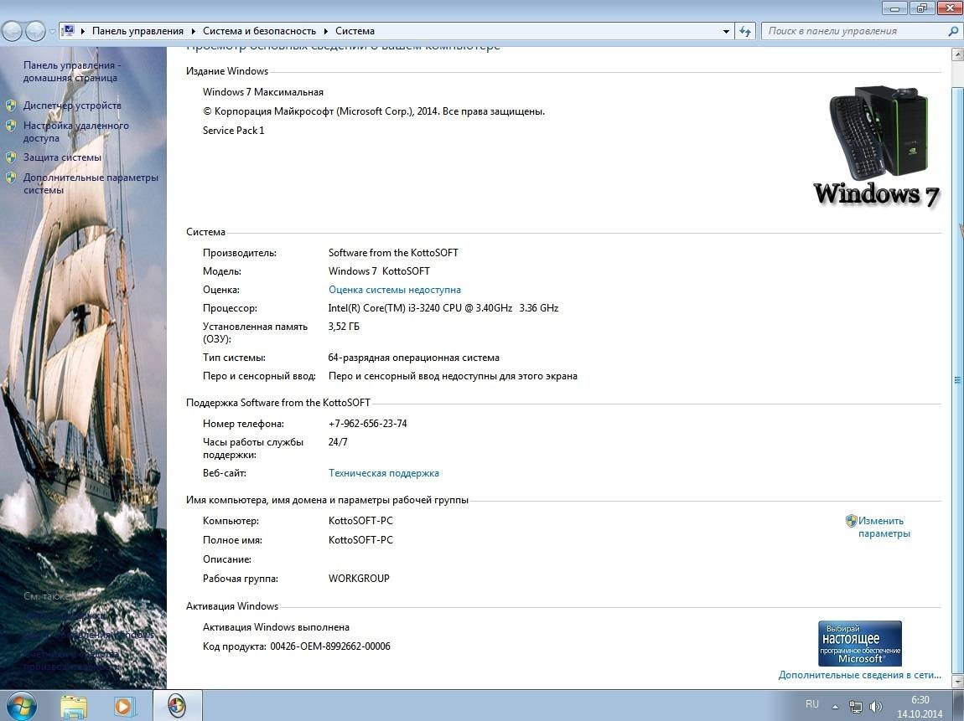This screenshot has height=721, width=964.
Task: Click the phone number +7-962-656-23-74
Action: tap(368, 423)
